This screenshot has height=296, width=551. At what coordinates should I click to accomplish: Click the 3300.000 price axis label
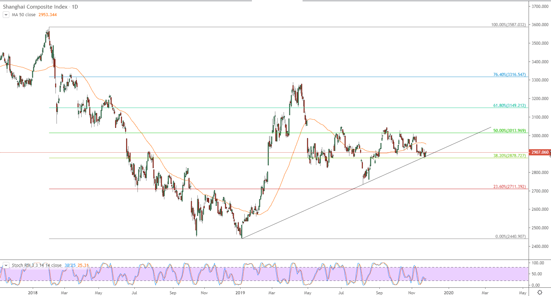540,80
